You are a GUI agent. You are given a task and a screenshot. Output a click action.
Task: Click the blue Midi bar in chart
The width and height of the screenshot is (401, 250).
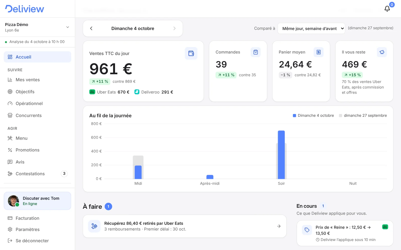coord(138,172)
